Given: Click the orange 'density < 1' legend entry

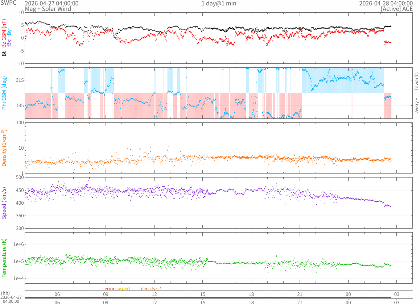Looking at the screenshot, I should (x=151, y=289).
